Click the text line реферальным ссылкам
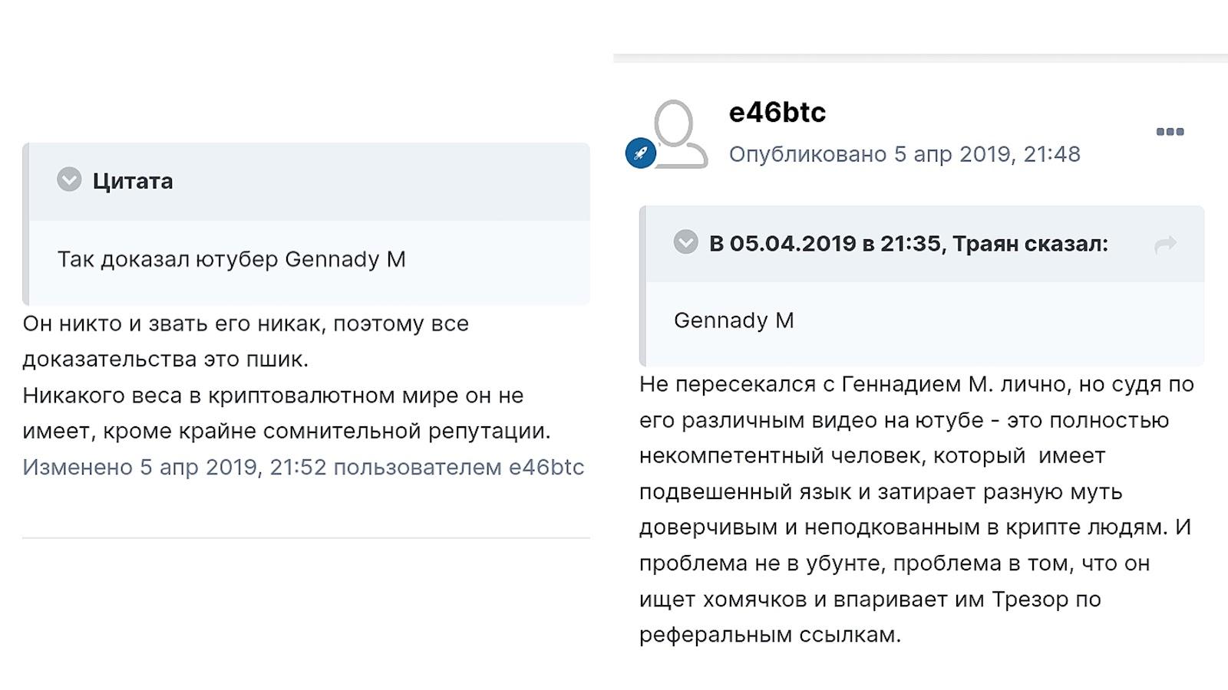Viewport: 1228px width, 690px height. (770, 635)
